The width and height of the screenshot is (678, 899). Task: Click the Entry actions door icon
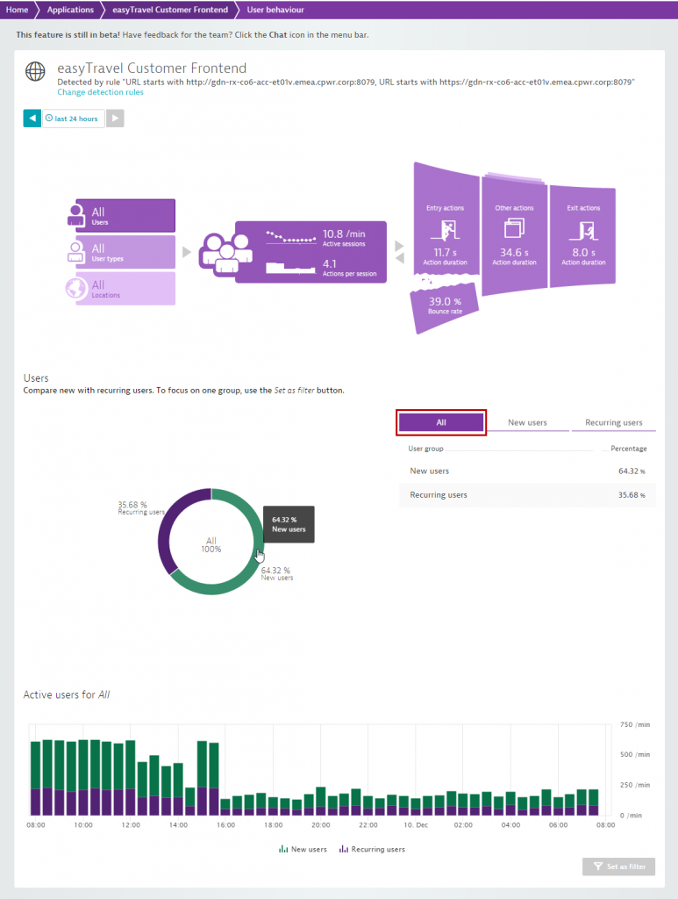pyautogui.click(x=445, y=230)
